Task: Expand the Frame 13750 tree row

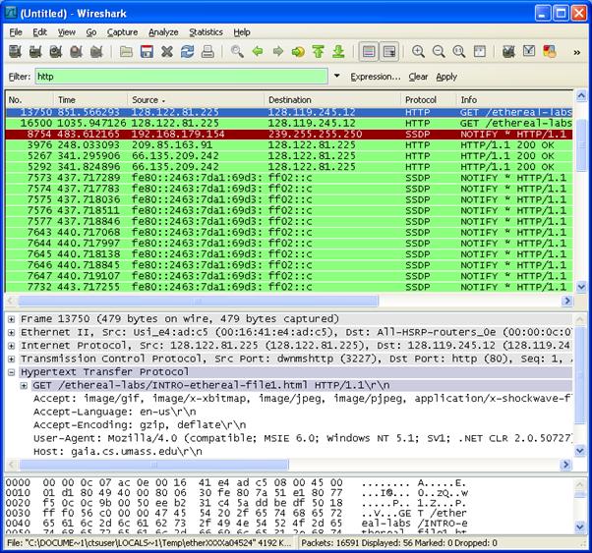Action: 11,319
